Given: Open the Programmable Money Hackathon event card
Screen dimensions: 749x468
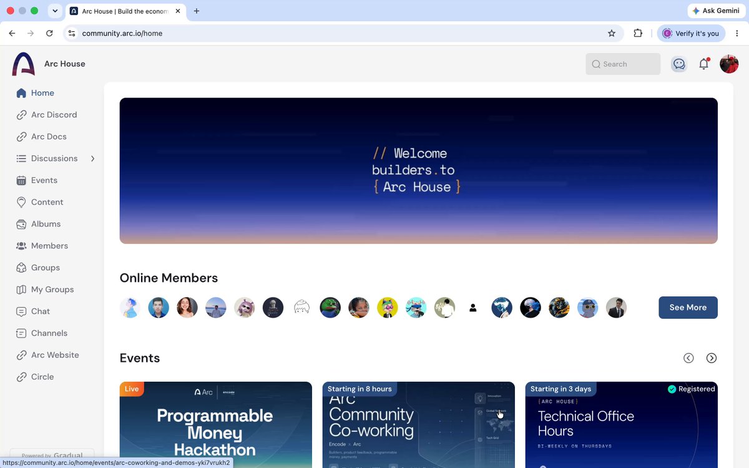Looking at the screenshot, I should 216,425.
